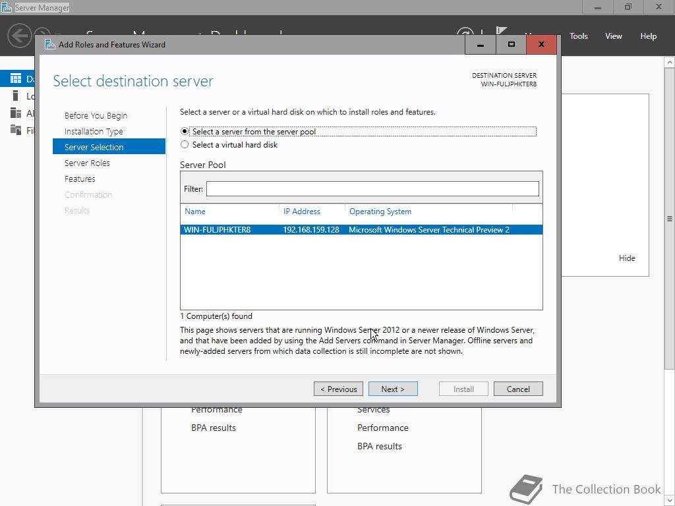Maximize the Add Roles and Features Wizard
The image size is (675, 506).
(x=511, y=45)
